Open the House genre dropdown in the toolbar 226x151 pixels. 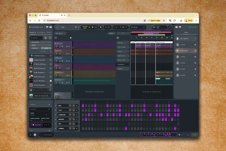[139, 27]
